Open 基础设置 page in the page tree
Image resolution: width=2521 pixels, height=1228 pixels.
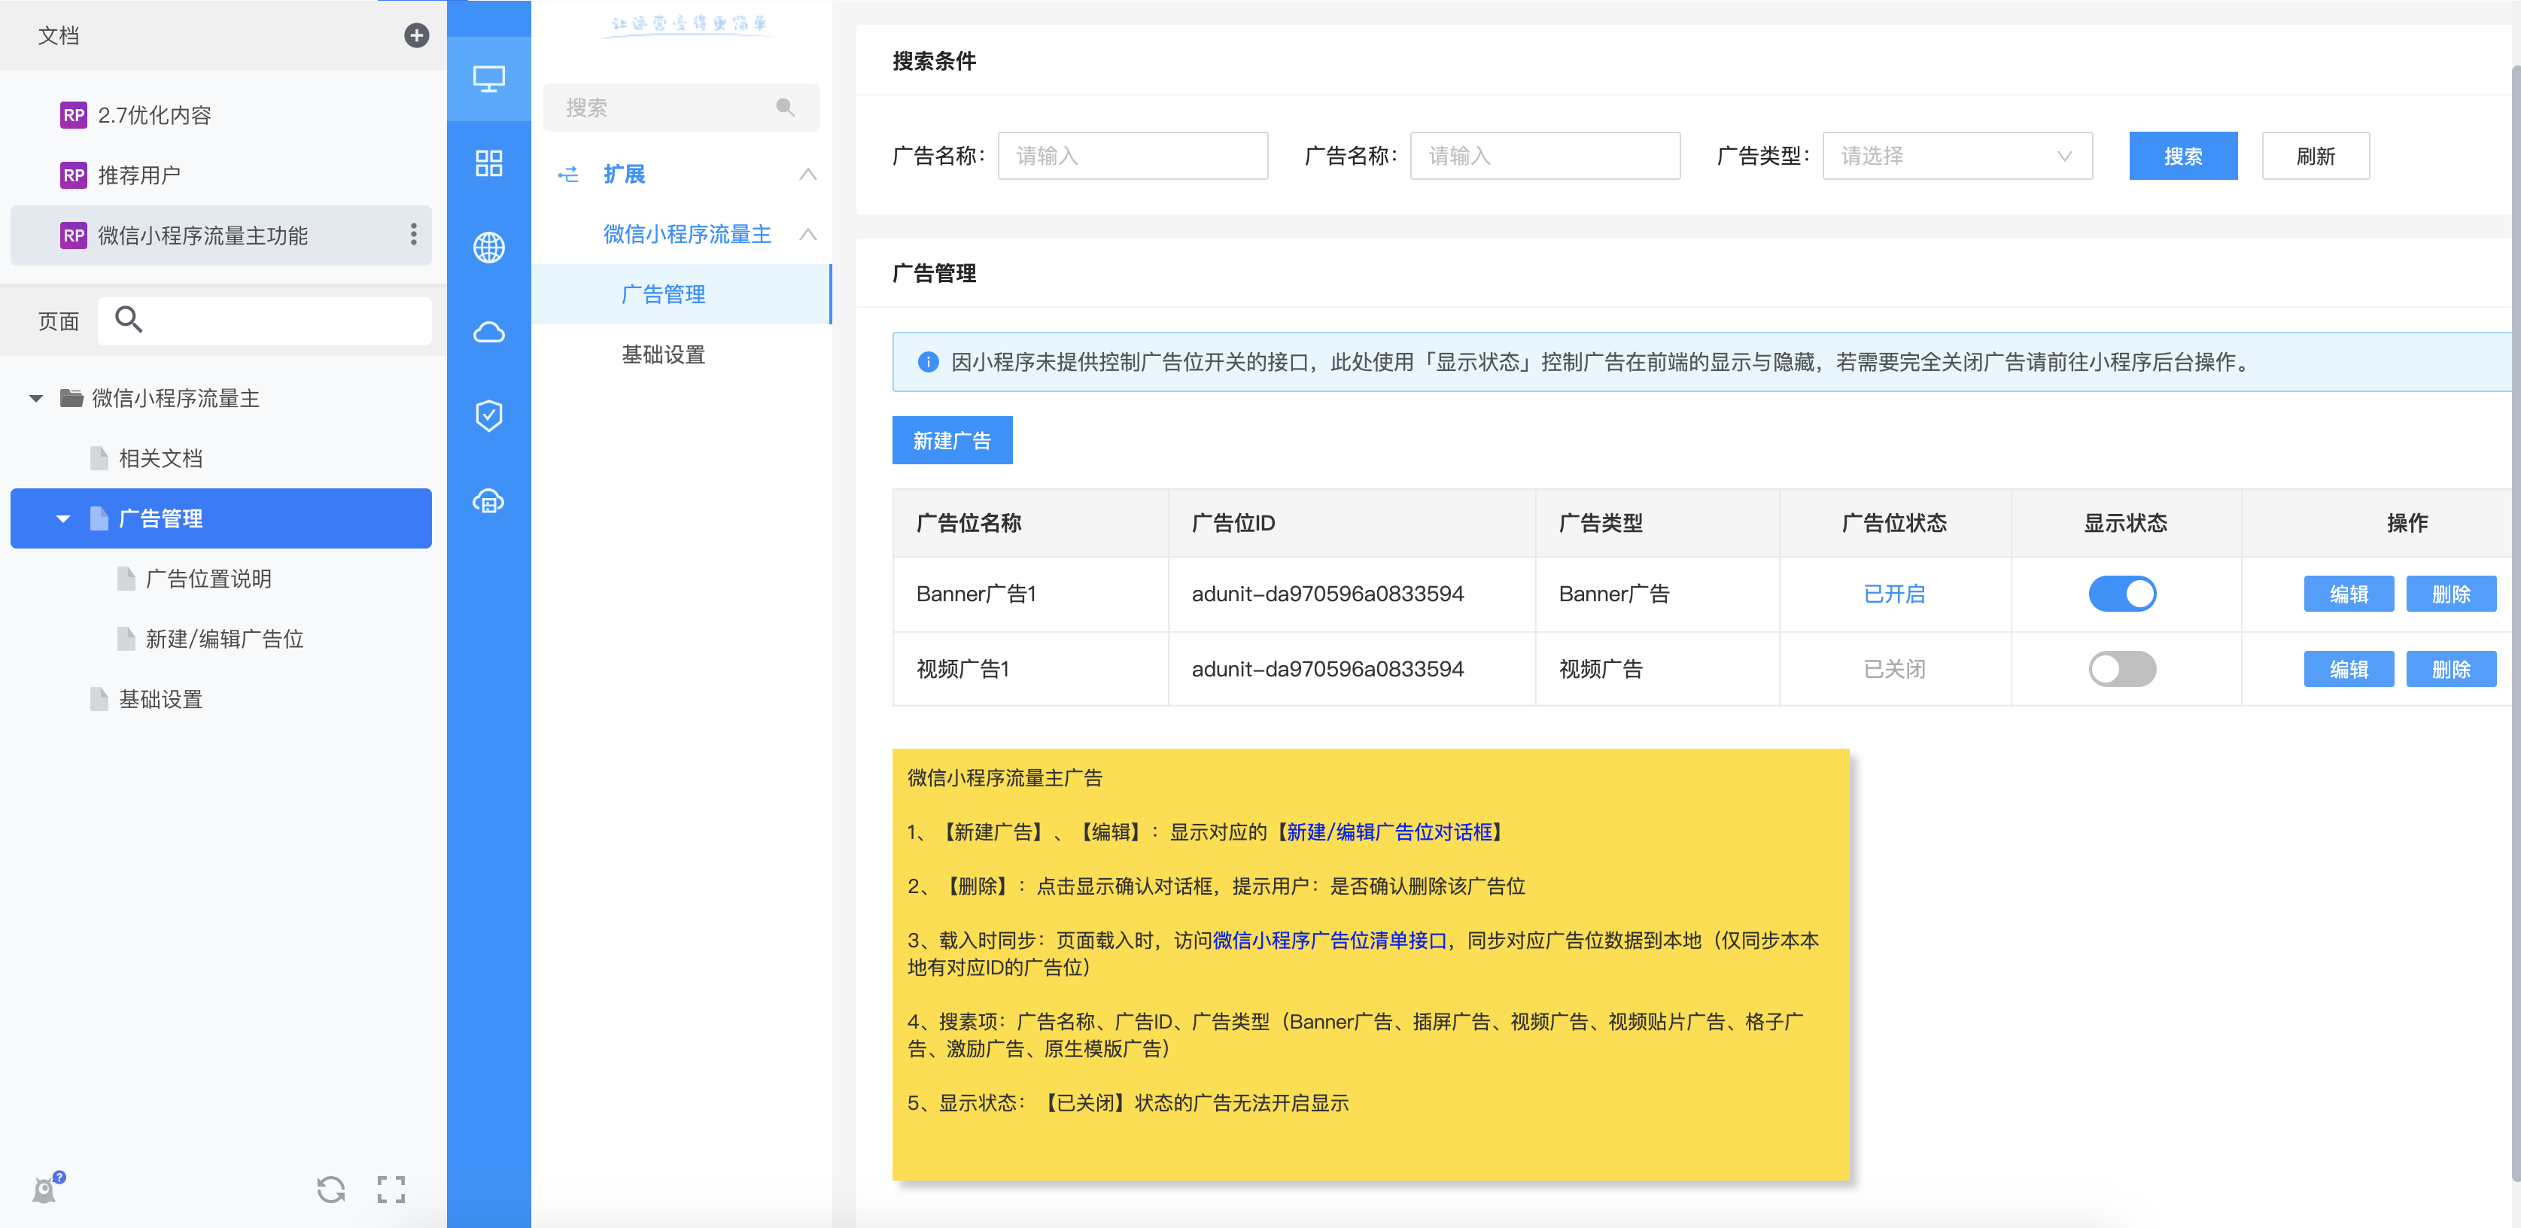click(x=160, y=698)
